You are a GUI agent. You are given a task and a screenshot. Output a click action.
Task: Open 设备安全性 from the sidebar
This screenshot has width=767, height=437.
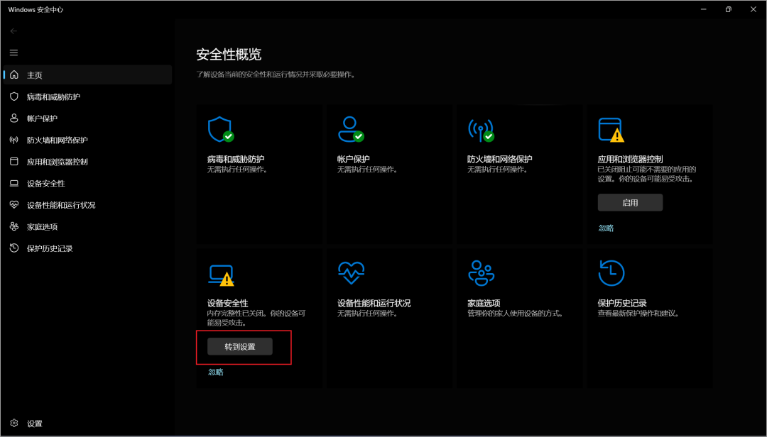click(87, 183)
